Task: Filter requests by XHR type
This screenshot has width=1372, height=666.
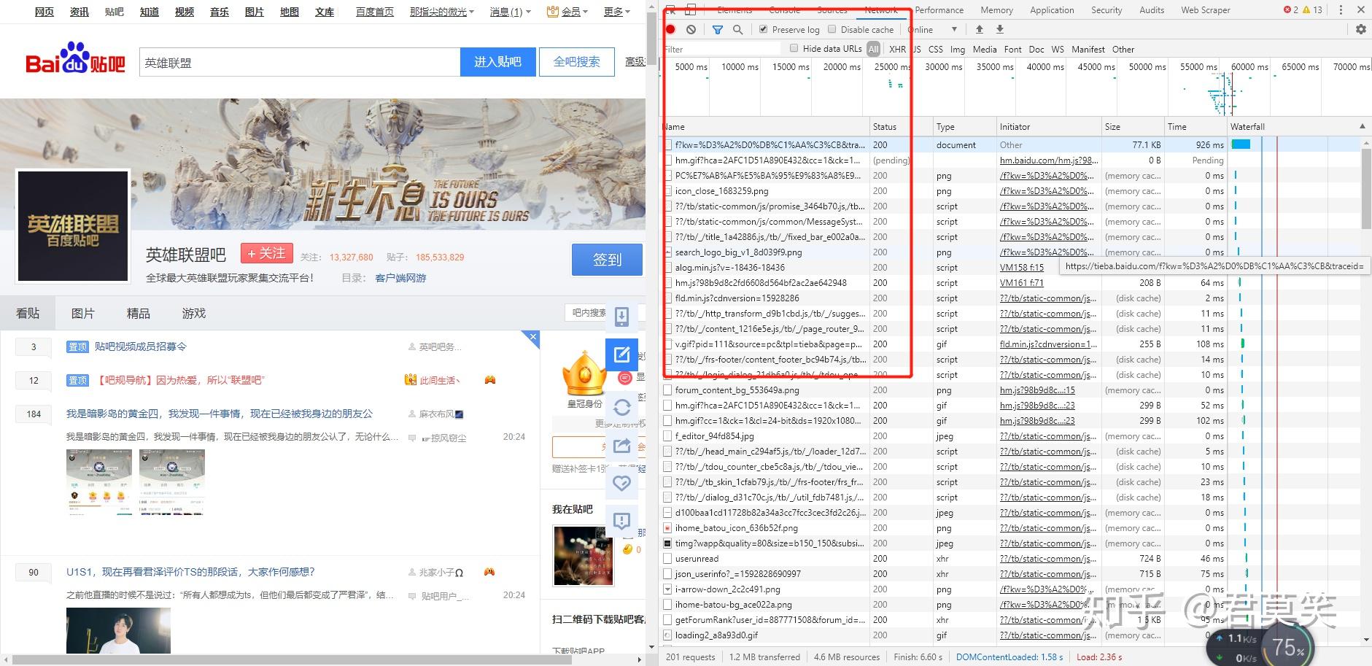Action: click(897, 50)
